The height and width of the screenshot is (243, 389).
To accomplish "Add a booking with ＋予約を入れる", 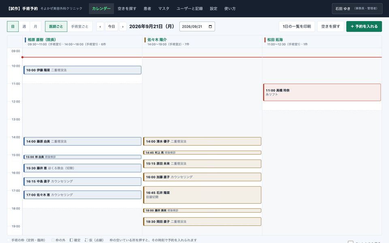I will pyautogui.click(x=364, y=27).
